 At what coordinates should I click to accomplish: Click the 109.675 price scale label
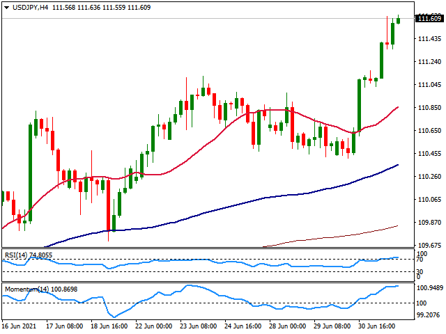tap(429, 245)
